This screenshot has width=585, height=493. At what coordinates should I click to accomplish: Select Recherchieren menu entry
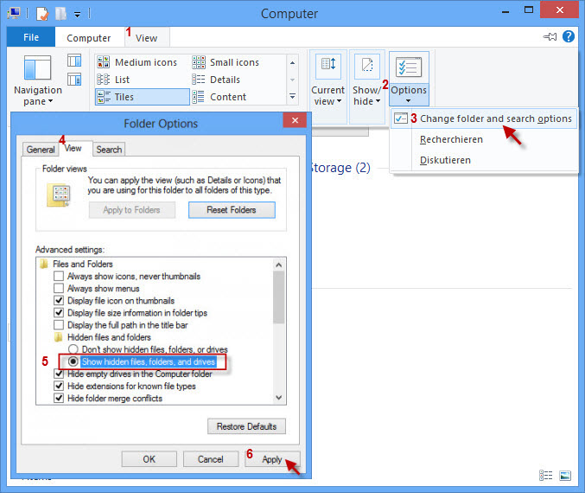pyautogui.click(x=451, y=139)
